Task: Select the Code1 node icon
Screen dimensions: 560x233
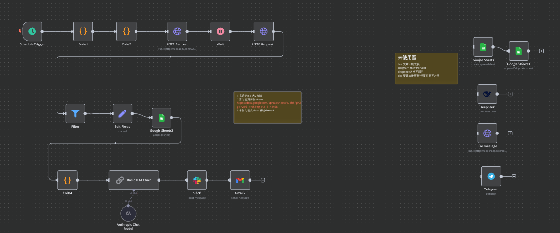Action: click(x=83, y=32)
